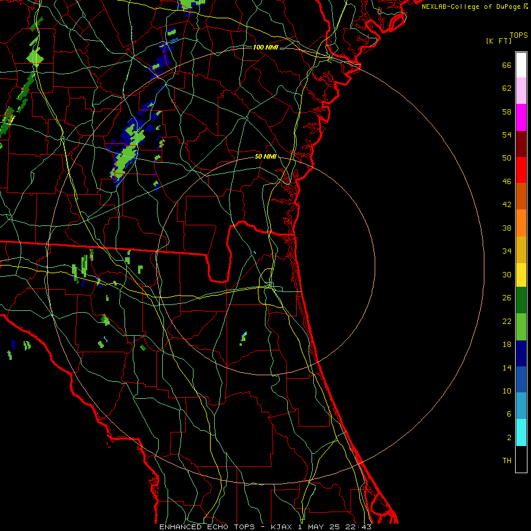Click the 22:43 timestamp in the caption
The height and width of the screenshot is (531, 531).
point(358,527)
